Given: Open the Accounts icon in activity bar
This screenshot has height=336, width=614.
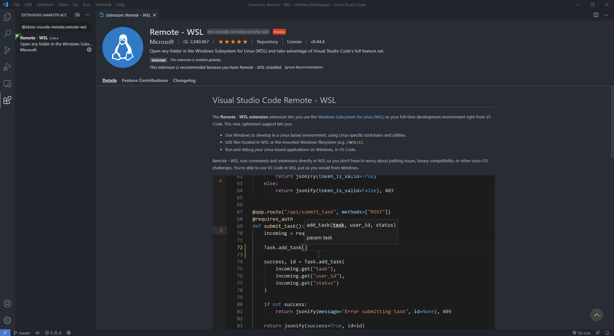Looking at the screenshot, I should (7, 304).
